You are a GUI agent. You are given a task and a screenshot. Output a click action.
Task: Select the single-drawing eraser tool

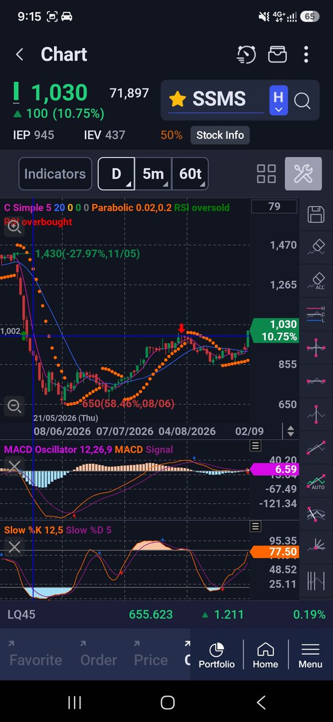(316, 247)
